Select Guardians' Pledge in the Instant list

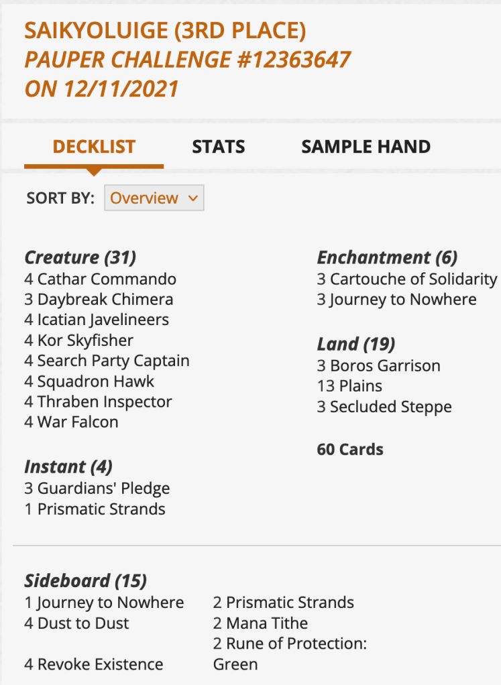pos(103,489)
